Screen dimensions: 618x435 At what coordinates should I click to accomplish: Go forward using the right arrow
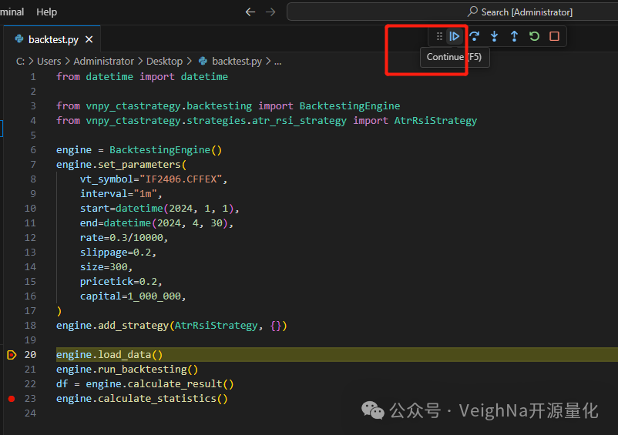click(270, 12)
